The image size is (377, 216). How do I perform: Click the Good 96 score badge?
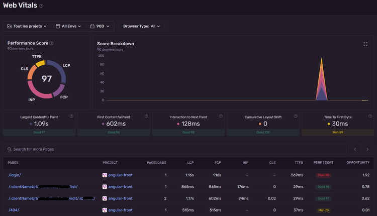click(x=323, y=187)
